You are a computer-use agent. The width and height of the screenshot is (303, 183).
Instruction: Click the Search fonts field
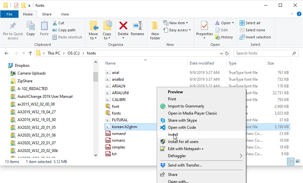pyautogui.click(x=266, y=53)
